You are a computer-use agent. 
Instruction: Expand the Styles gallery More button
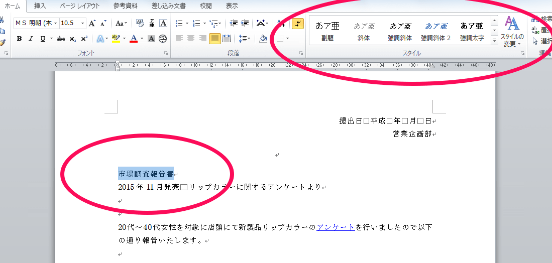coord(495,41)
